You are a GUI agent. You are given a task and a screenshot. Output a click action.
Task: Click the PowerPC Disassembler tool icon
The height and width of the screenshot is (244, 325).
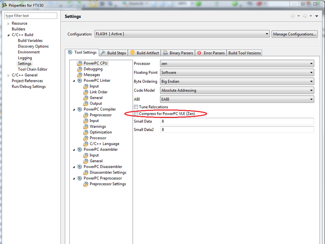pyautogui.click(x=79, y=167)
